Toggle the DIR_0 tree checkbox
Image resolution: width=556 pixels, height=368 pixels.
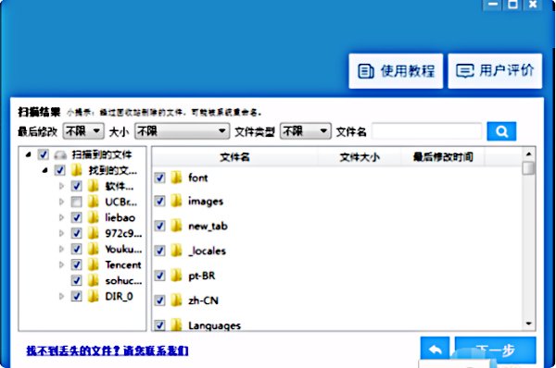coord(76,296)
